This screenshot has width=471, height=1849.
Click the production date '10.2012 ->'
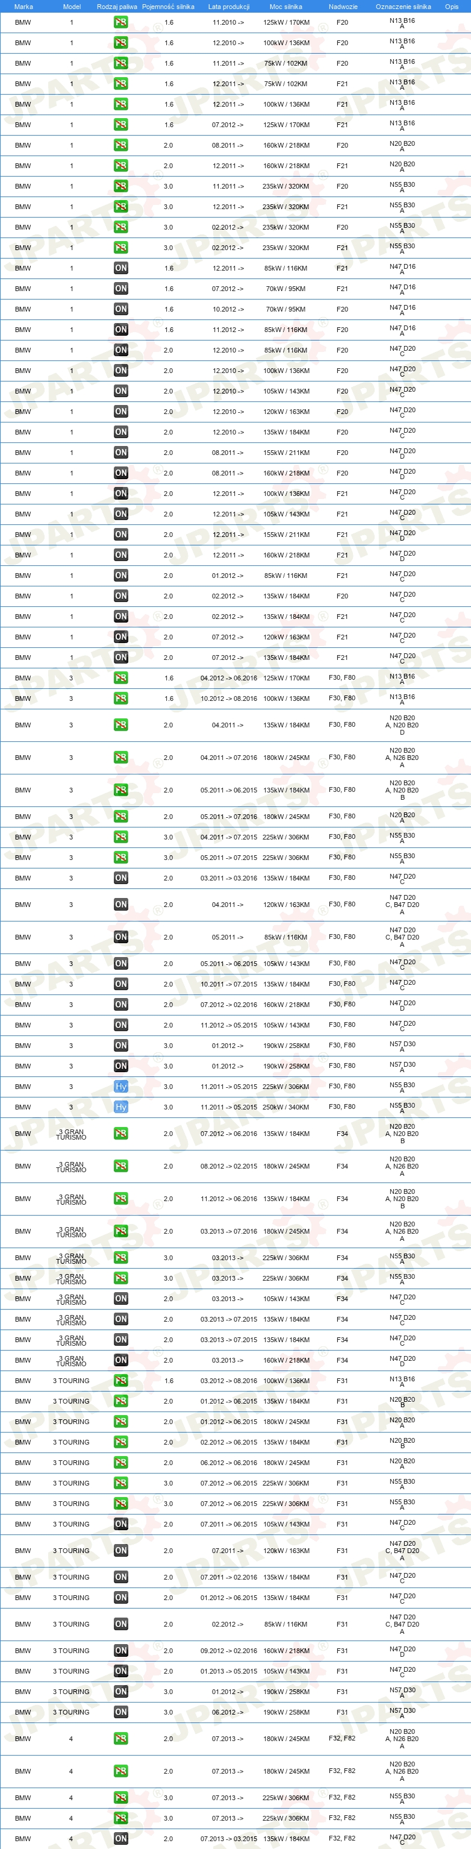click(228, 309)
